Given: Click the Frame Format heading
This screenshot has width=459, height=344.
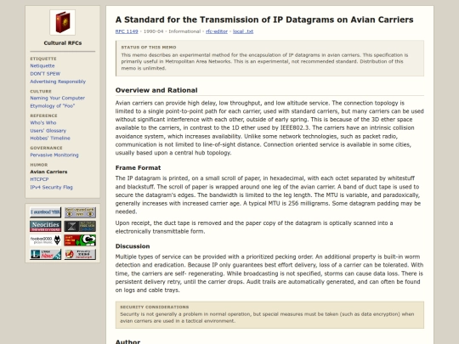Looking at the screenshot, I should tap(138, 167).
